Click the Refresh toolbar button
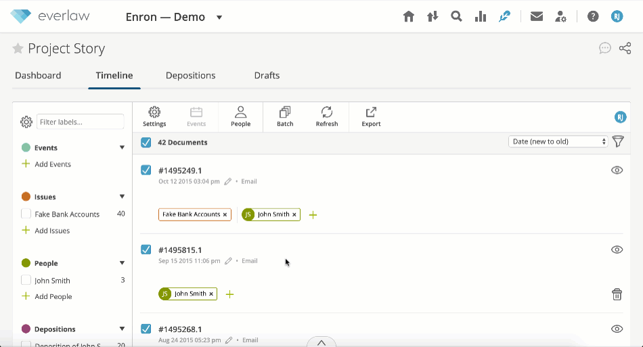Image resolution: width=643 pixels, height=347 pixels. tap(327, 117)
